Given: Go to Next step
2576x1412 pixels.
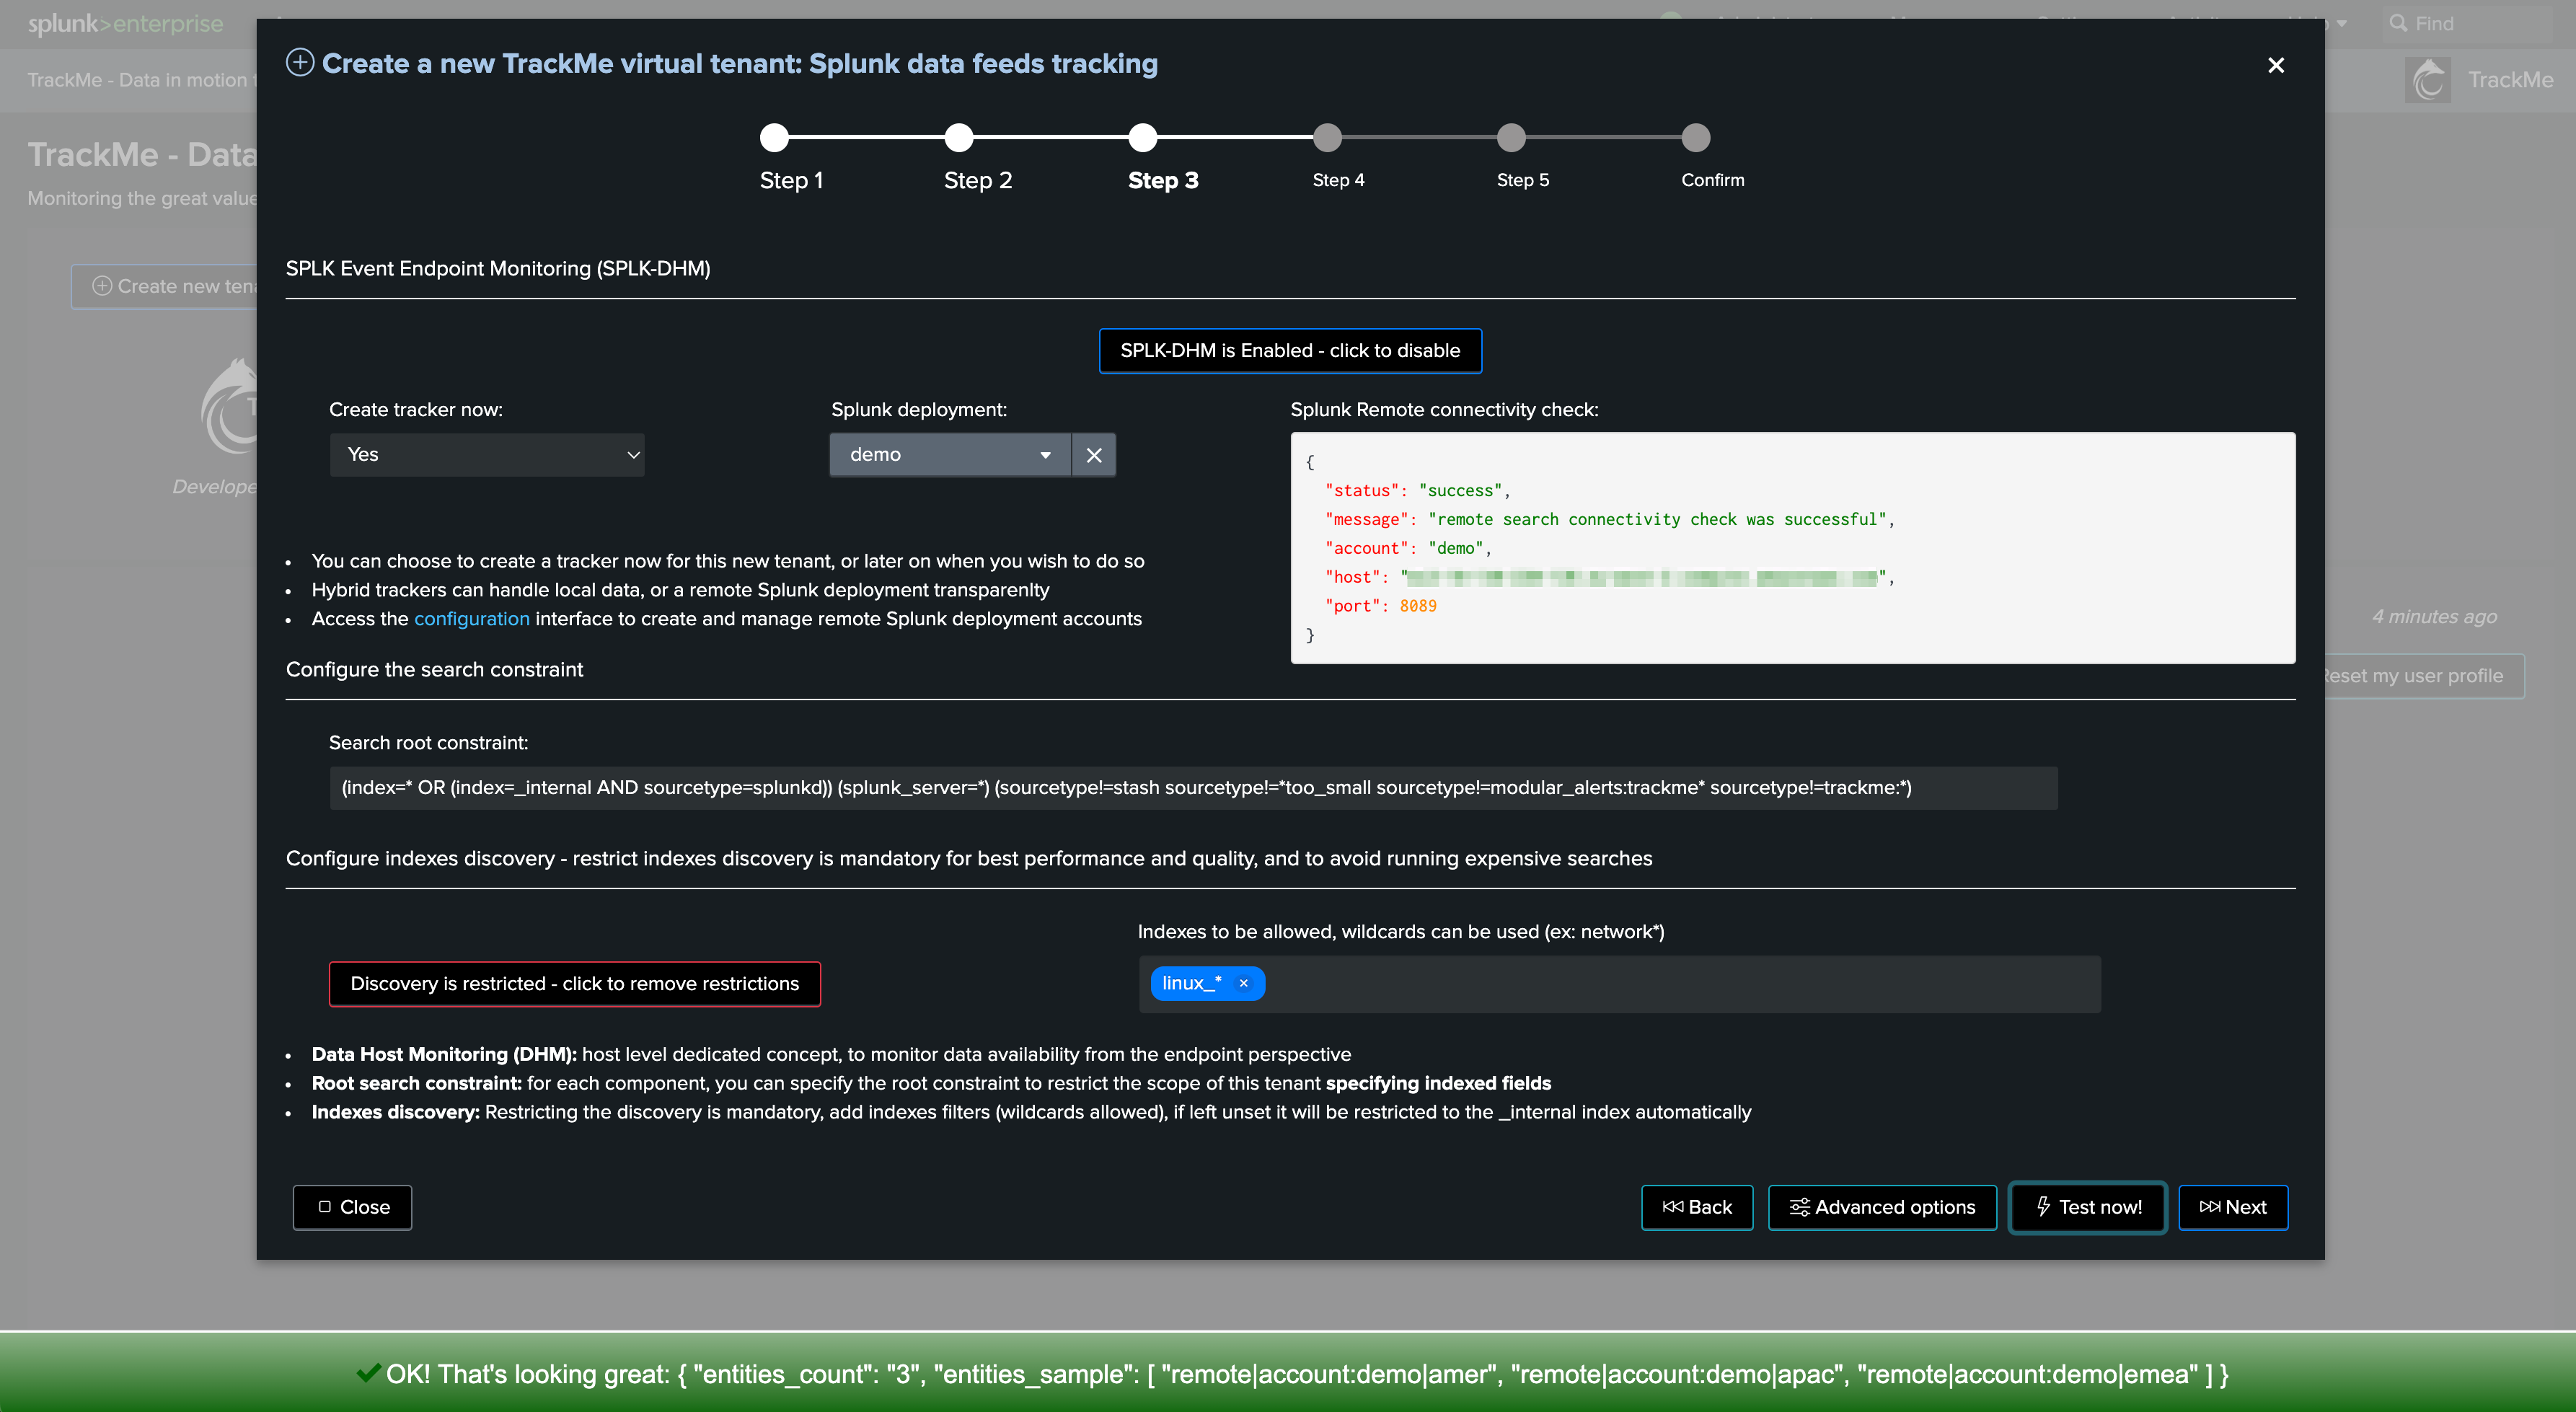Looking at the screenshot, I should pos(2231,1207).
